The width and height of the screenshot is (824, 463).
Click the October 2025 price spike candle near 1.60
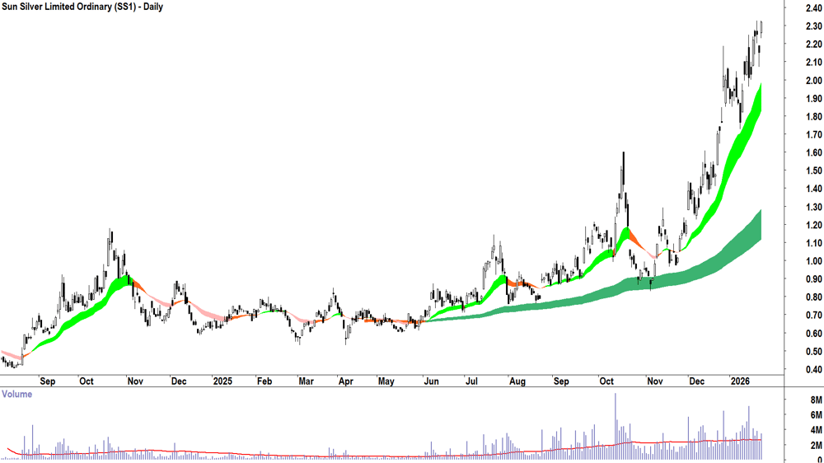pos(623,174)
